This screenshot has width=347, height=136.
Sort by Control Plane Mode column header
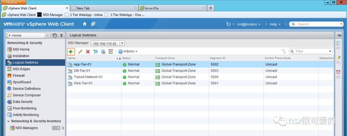290,58
